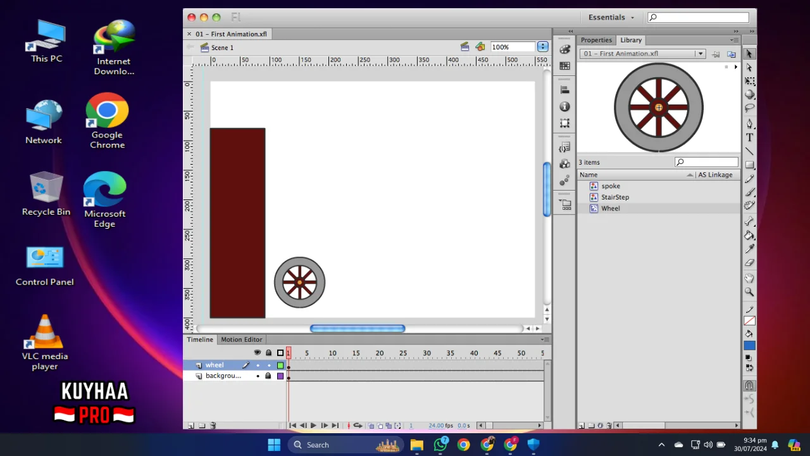
Task: Toggle Snap to Objects magnet
Action: (x=749, y=385)
